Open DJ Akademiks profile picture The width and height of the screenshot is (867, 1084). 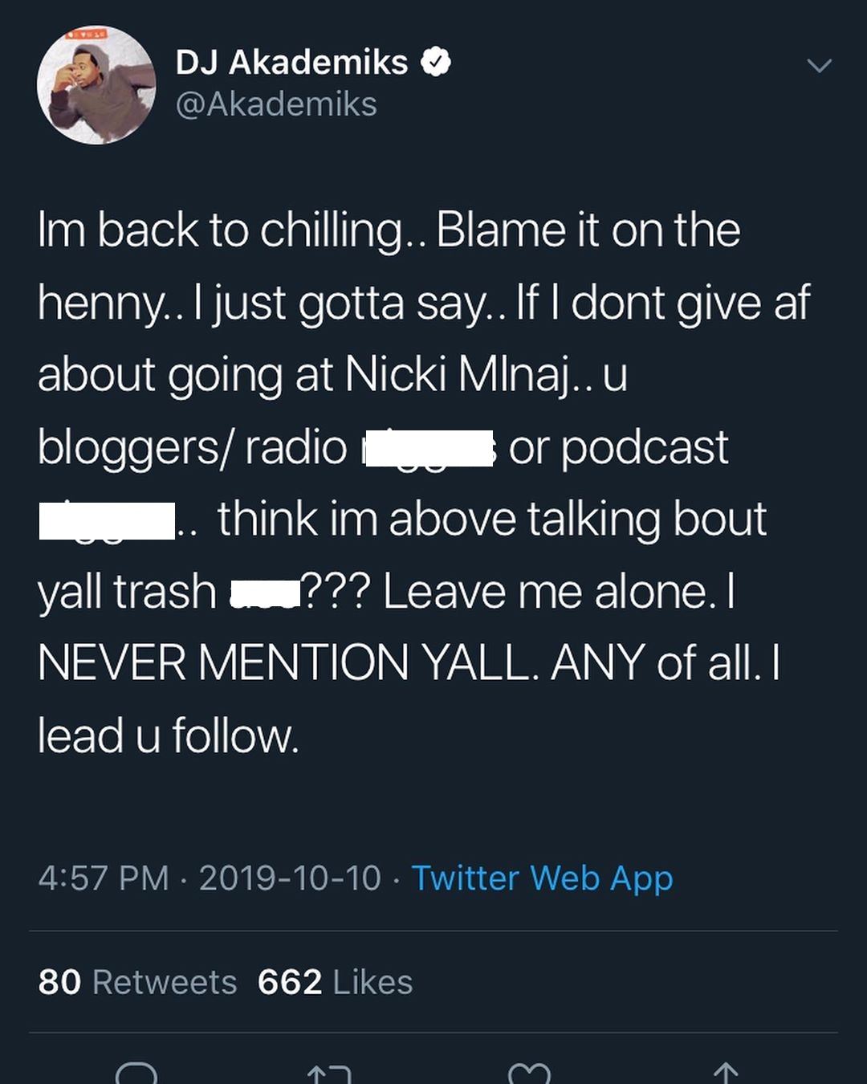[96, 85]
